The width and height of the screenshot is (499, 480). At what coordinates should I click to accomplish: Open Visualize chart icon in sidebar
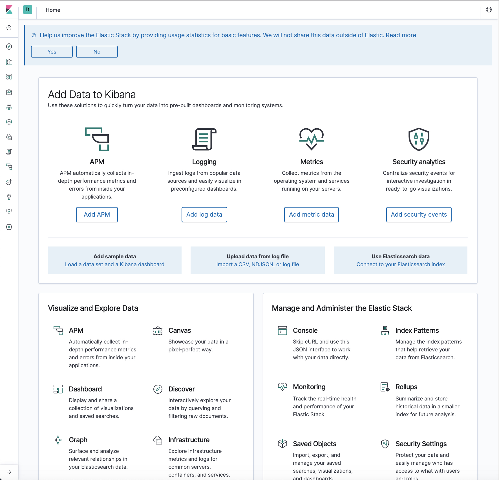coord(9,61)
